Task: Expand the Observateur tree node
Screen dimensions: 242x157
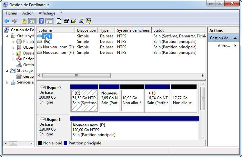Action: (13, 48)
